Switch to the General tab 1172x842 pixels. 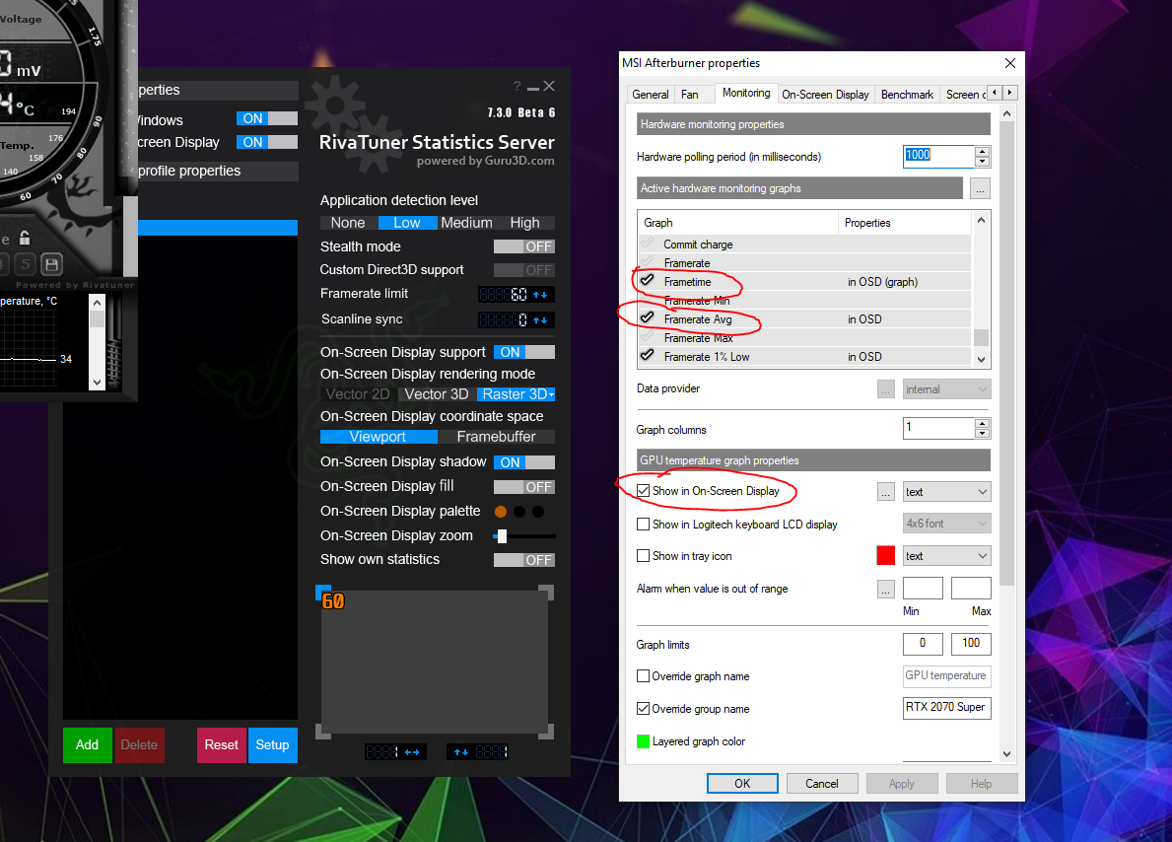[x=651, y=95]
